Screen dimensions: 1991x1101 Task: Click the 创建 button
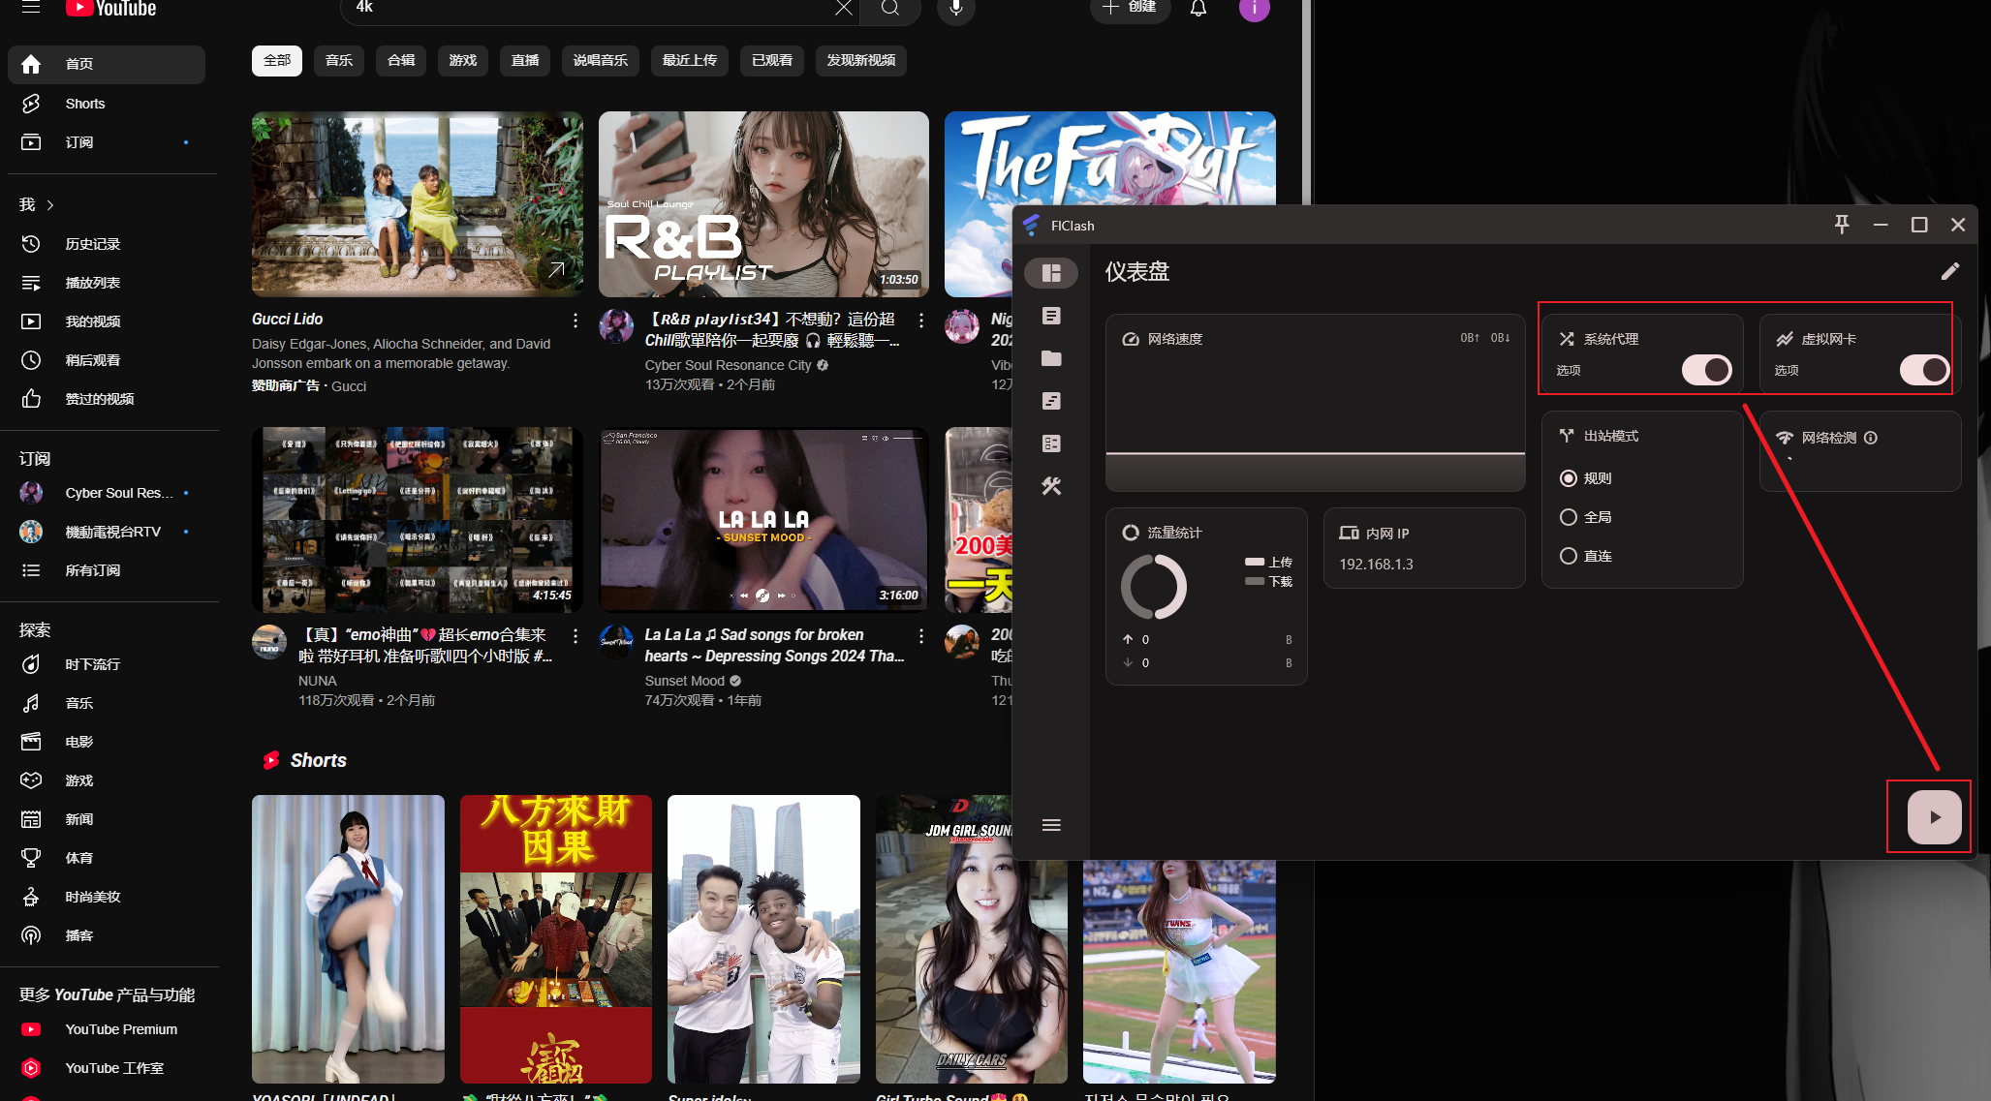[x=1131, y=8]
